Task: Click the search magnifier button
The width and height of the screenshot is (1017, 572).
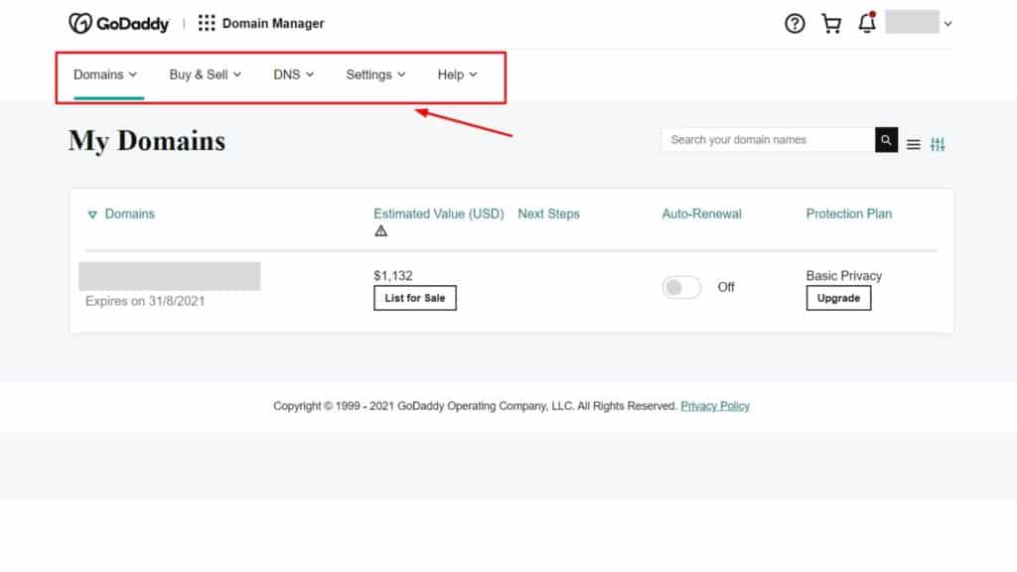Action: [x=886, y=140]
